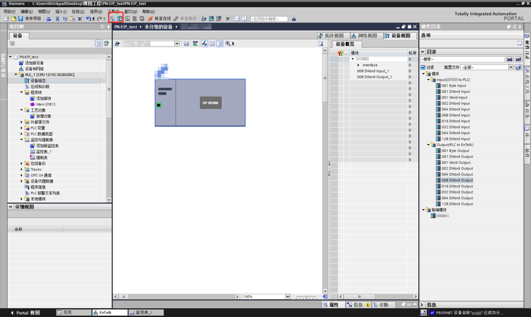531x317 pixels.
Task: Collapse the 目录 section in hardware catalog
Action: pos(423,52)
